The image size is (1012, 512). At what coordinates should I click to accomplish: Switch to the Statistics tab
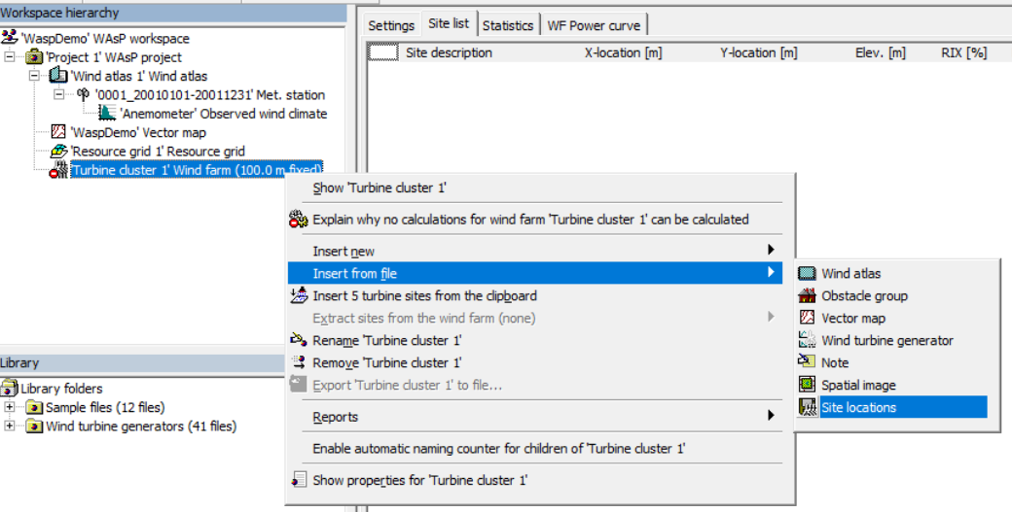508,25
